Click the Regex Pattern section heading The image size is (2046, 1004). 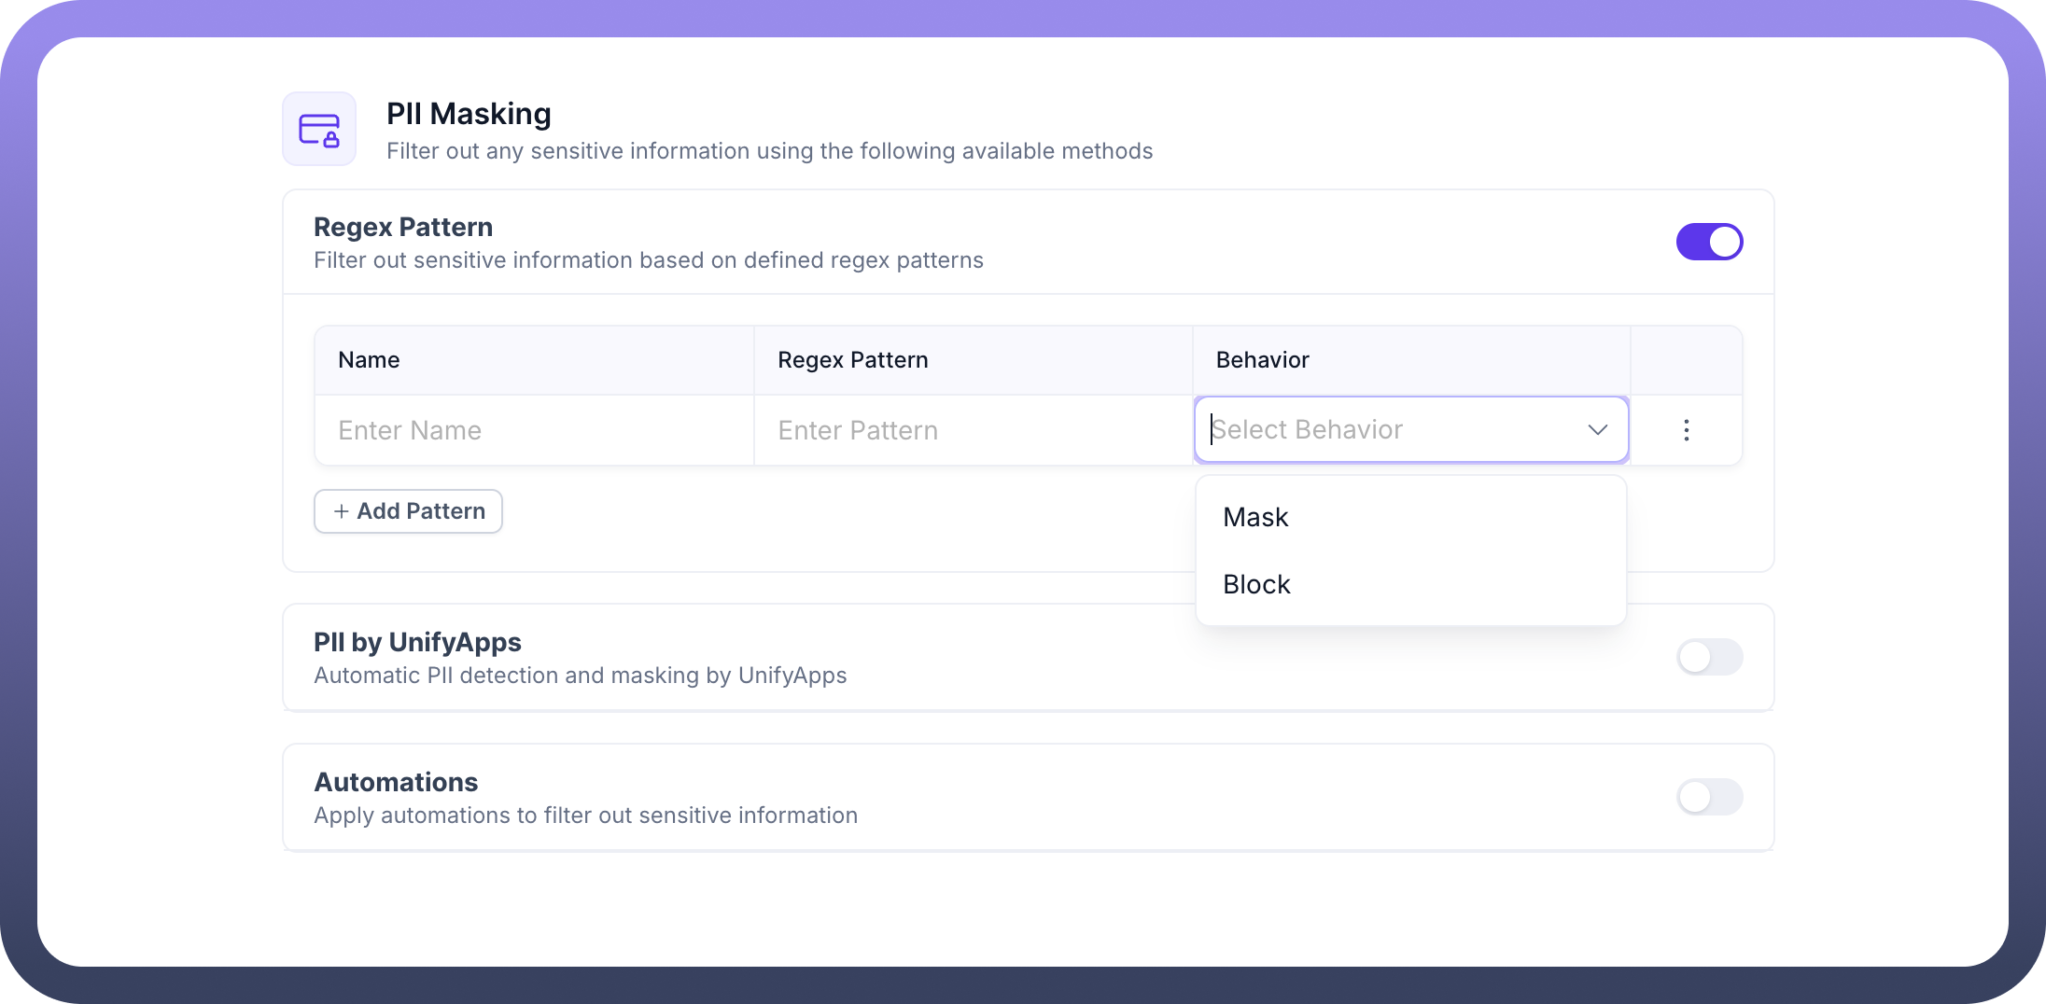point(403,227)
